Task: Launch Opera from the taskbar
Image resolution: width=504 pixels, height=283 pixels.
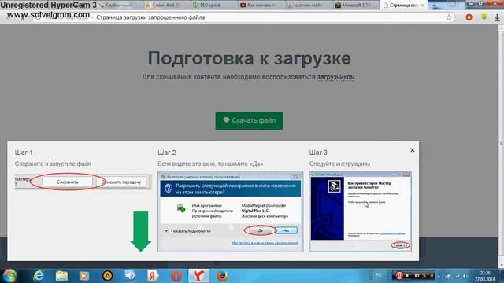Action: pos(176,276)
